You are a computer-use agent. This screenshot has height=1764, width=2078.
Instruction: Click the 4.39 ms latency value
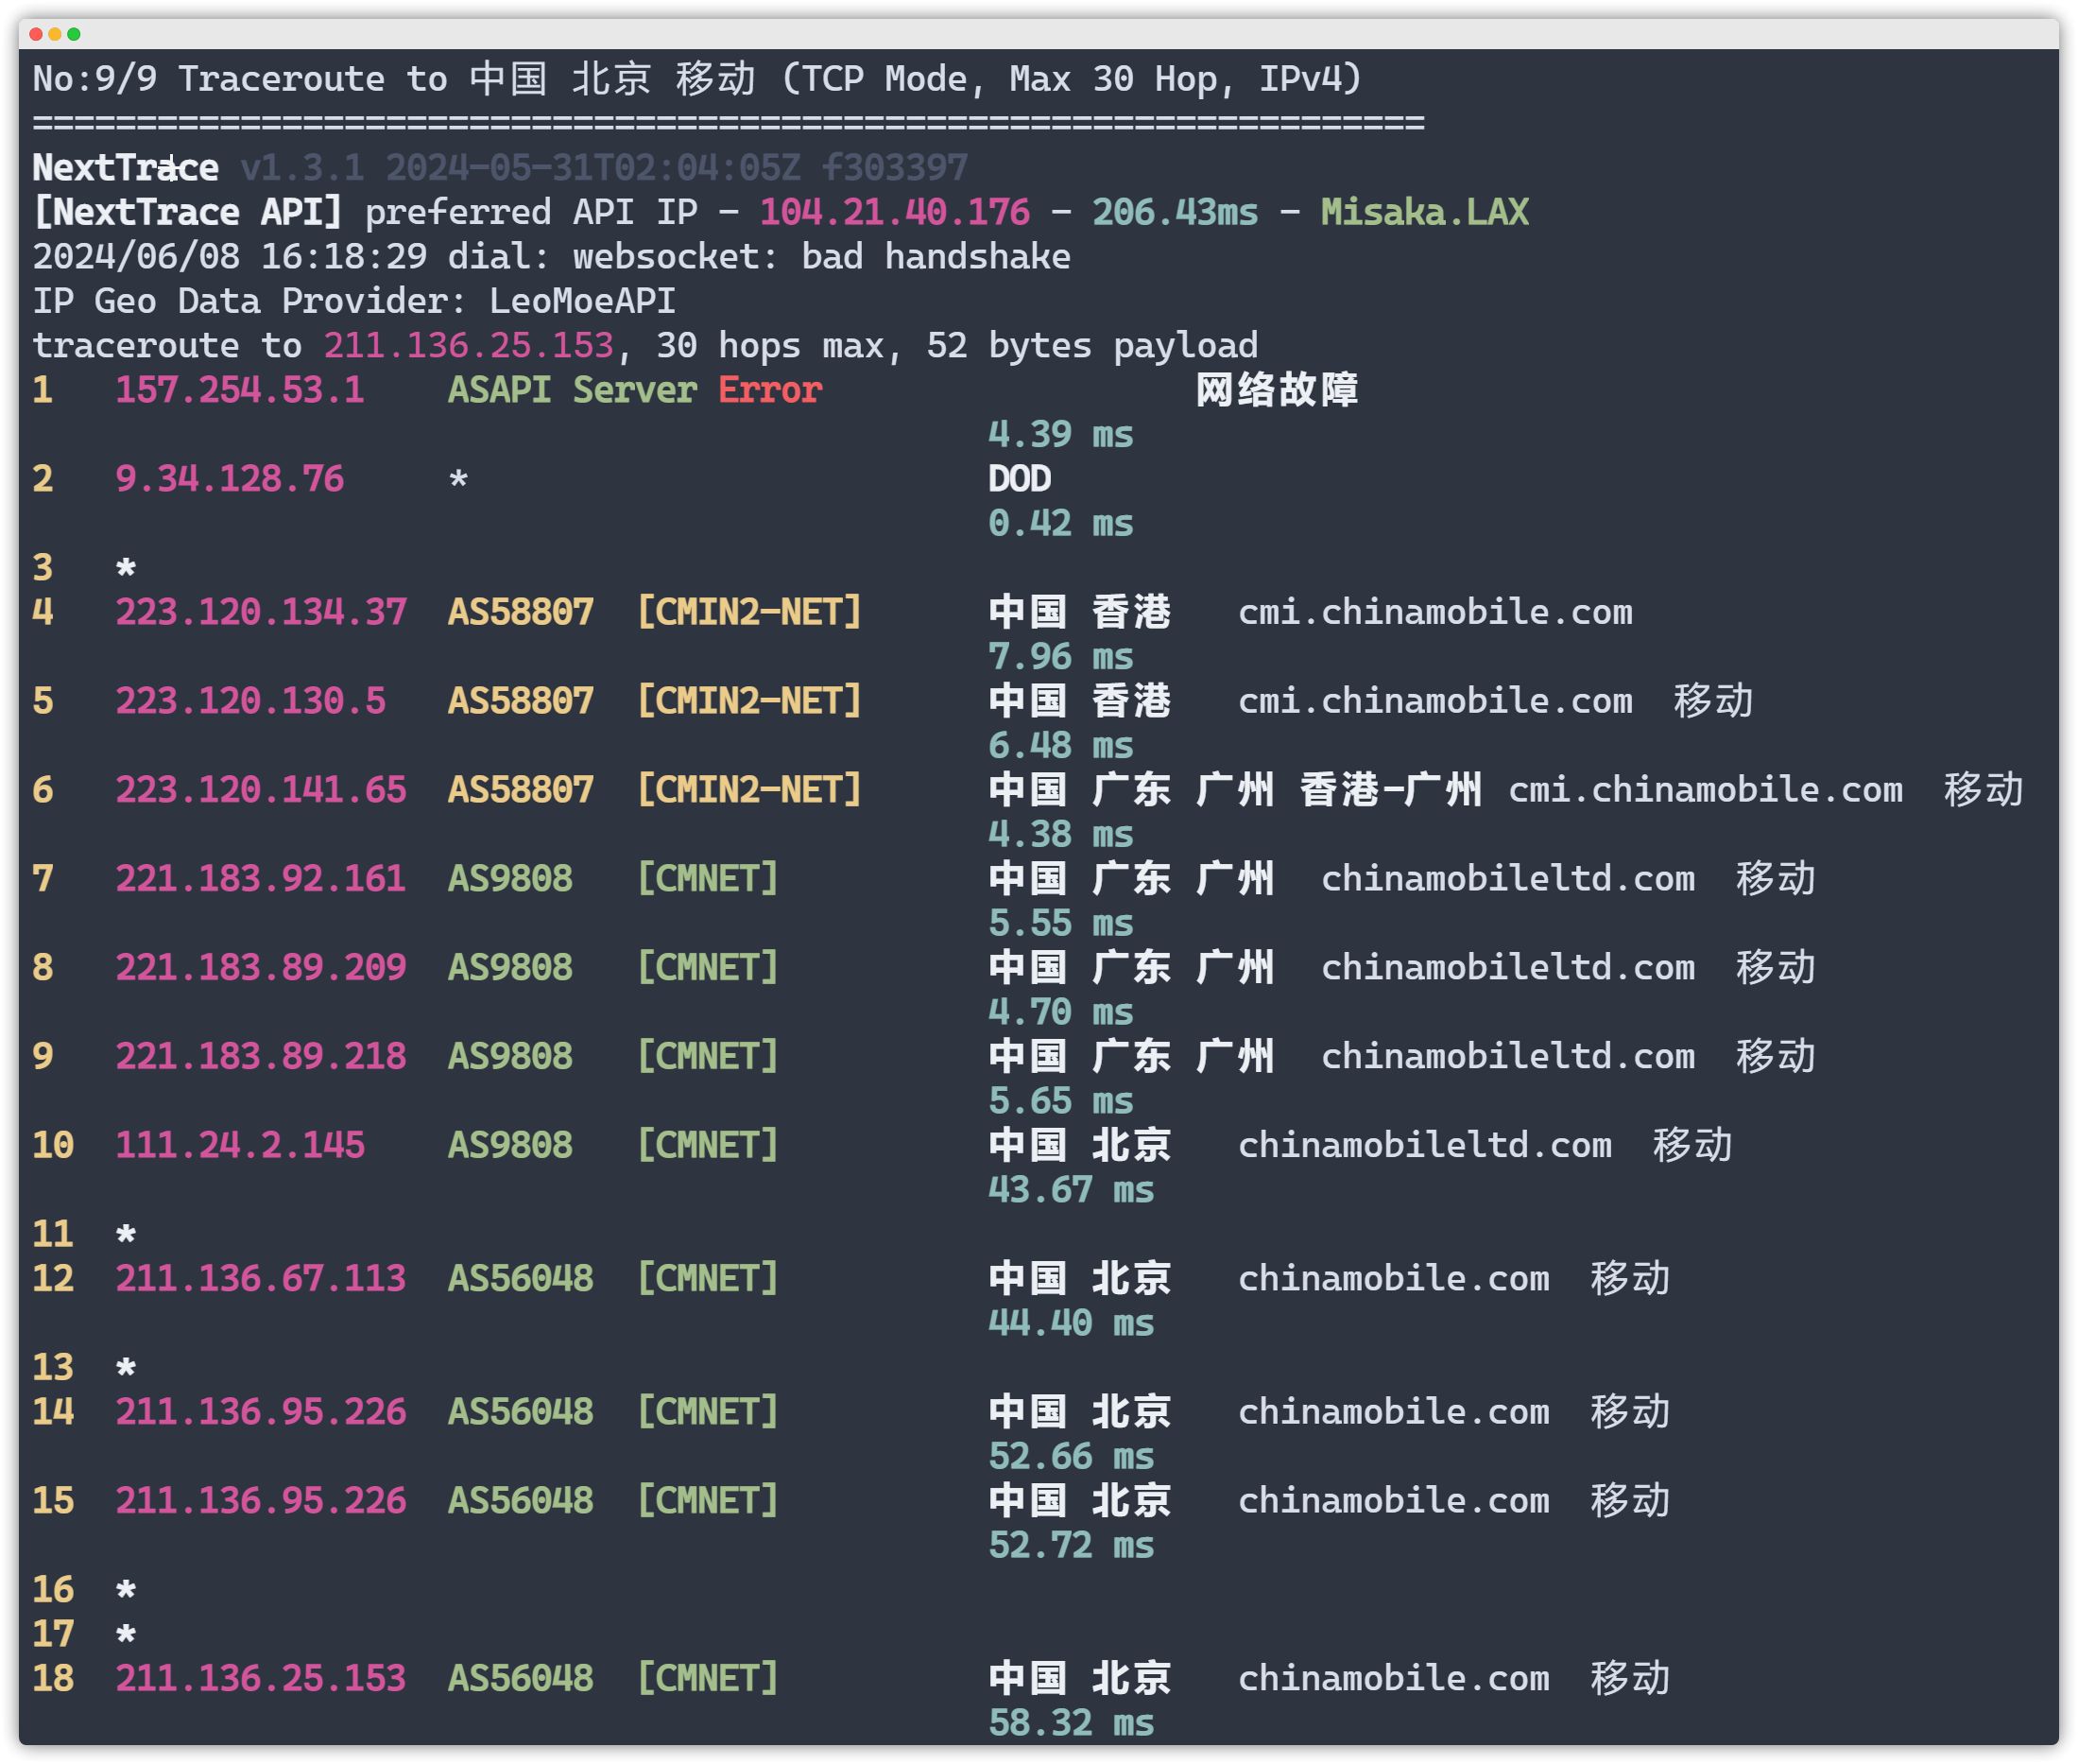coord(1060,434)
